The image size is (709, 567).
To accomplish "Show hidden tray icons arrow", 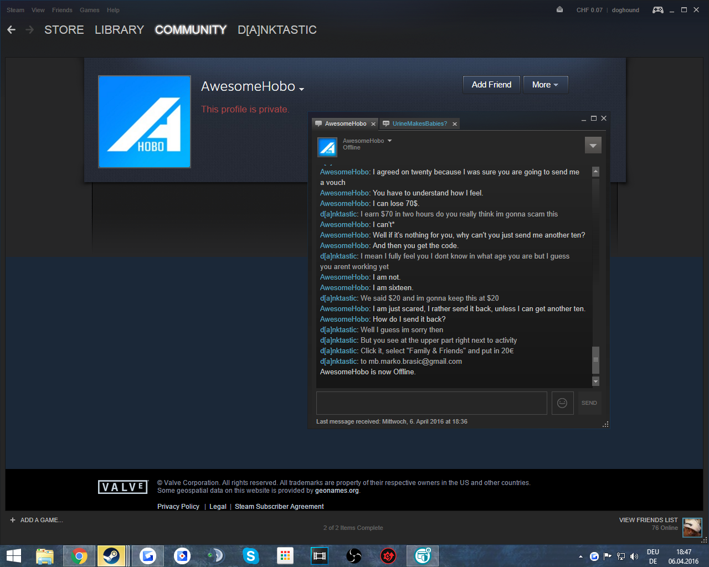I will click(580, 556).
